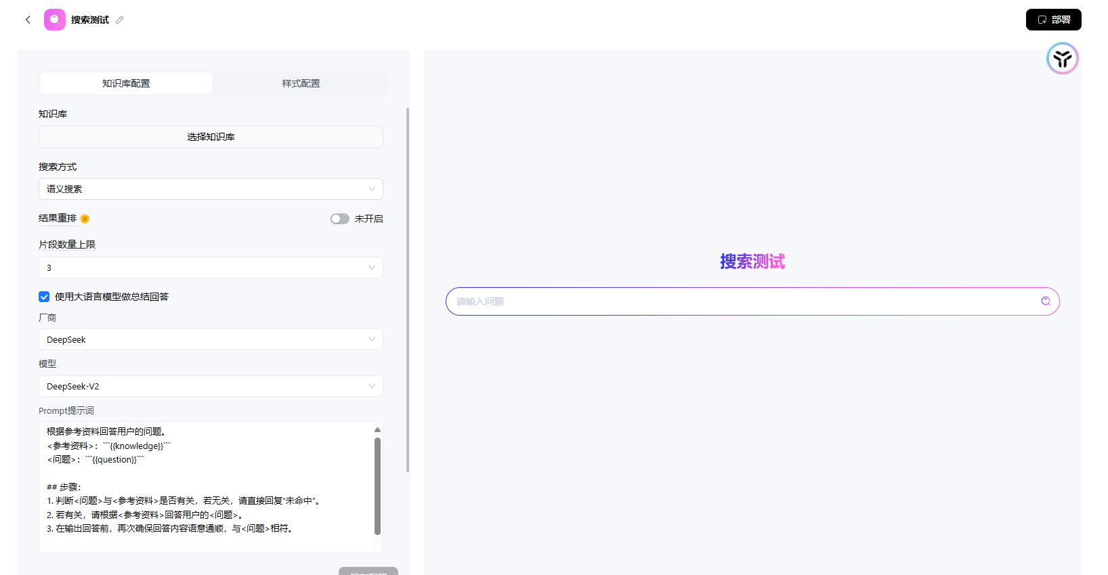The height and width of the screenshot is (575, 1108).
Task: Click the search magnifier icon in input
Action: 1046,301
